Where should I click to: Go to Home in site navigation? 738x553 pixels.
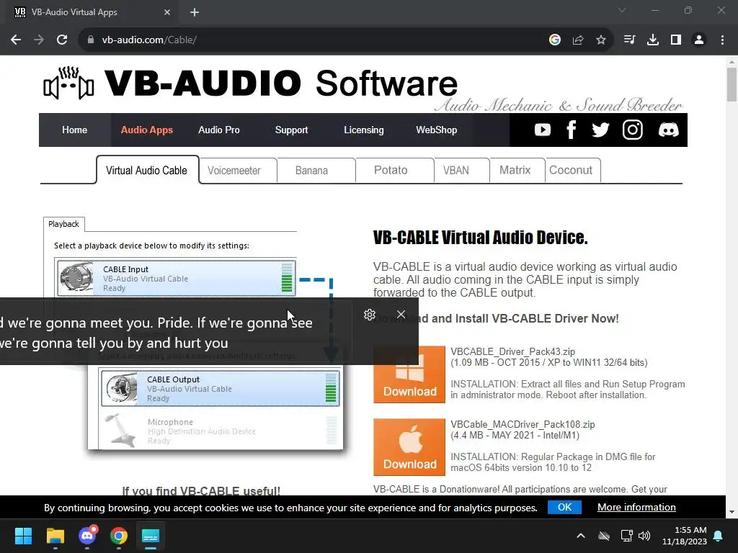click(x=74, y=130)
